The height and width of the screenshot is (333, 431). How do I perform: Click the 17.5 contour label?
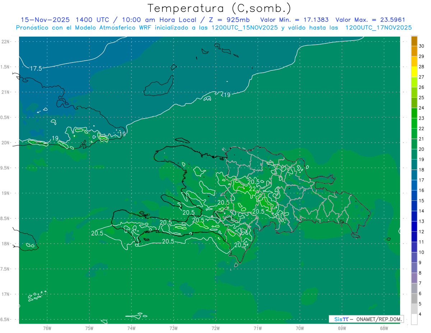click(x=36, y=69)
